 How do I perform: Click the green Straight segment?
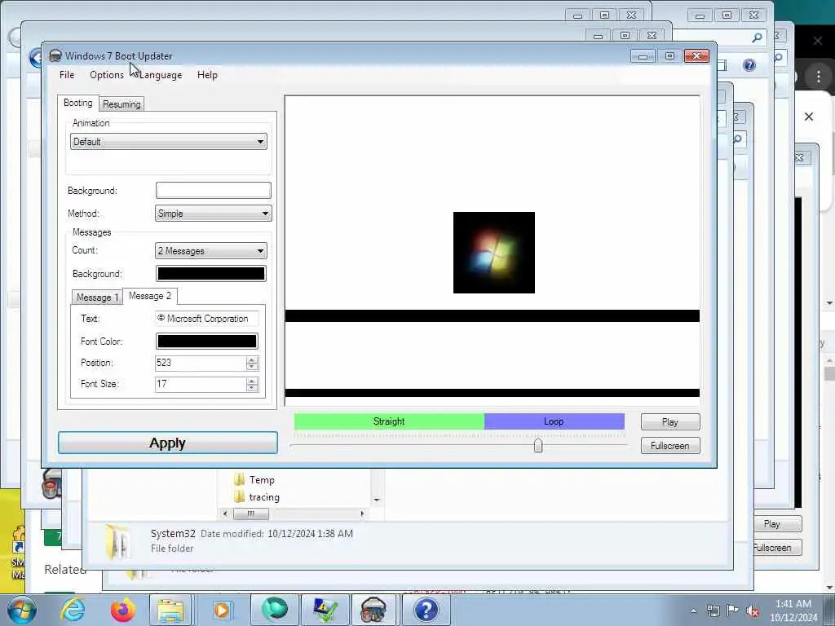[389, 421]
